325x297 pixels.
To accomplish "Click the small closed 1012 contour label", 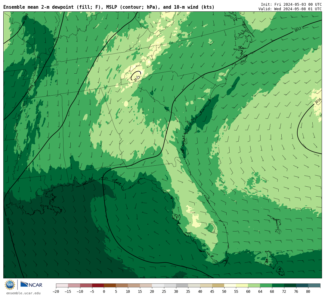I will click(137, 78).
